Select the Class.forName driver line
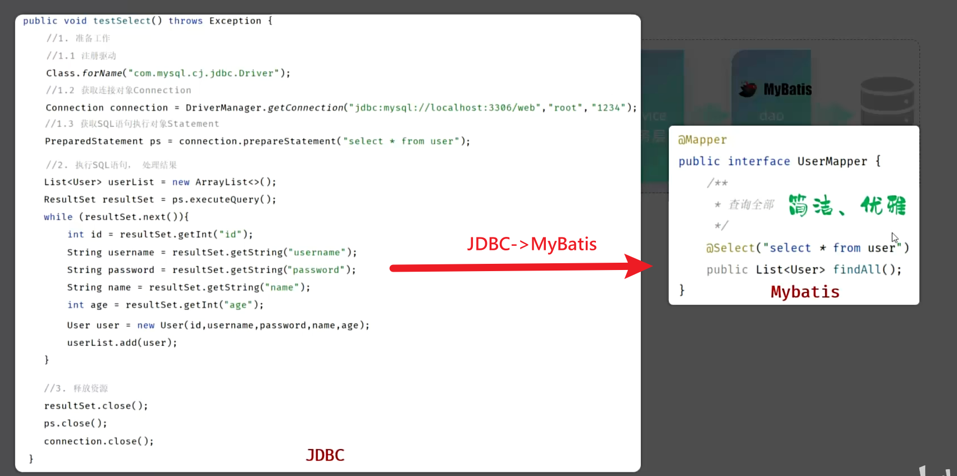The width and height of the screenshot is (957, 476). tap(168, 73)
